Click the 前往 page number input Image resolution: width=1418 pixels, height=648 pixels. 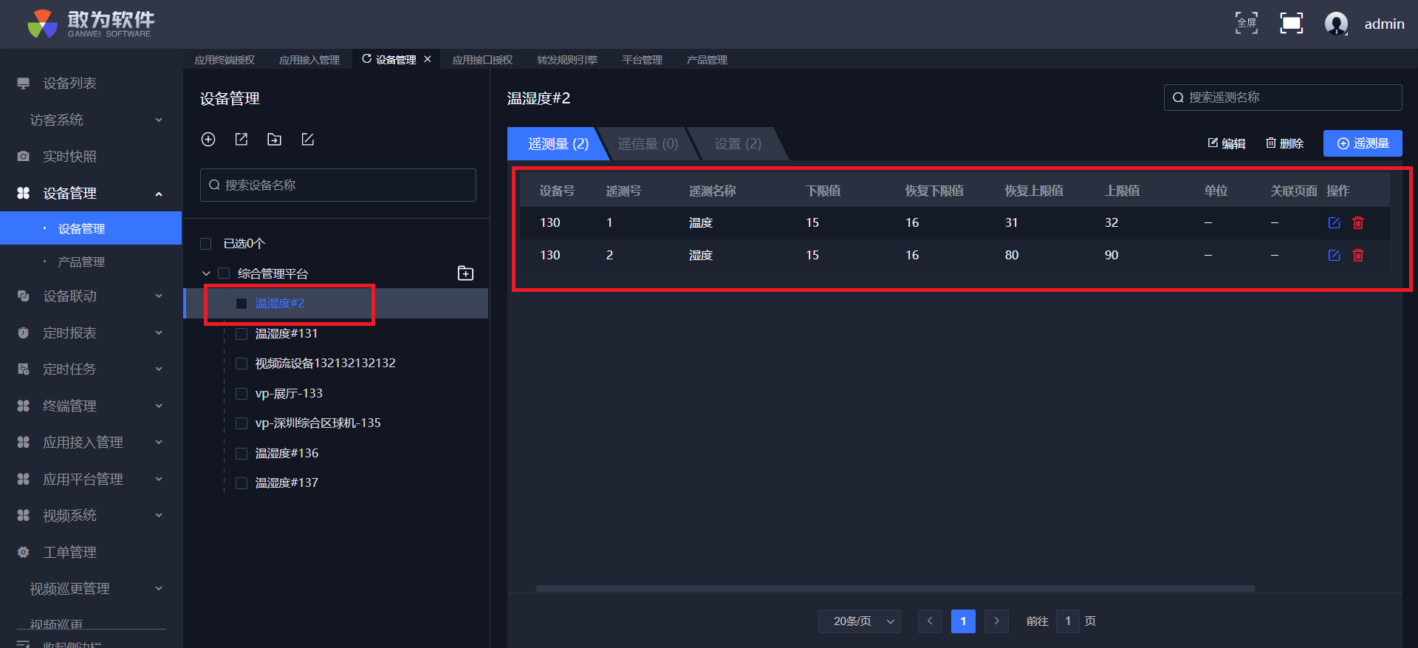(1068, 621)
